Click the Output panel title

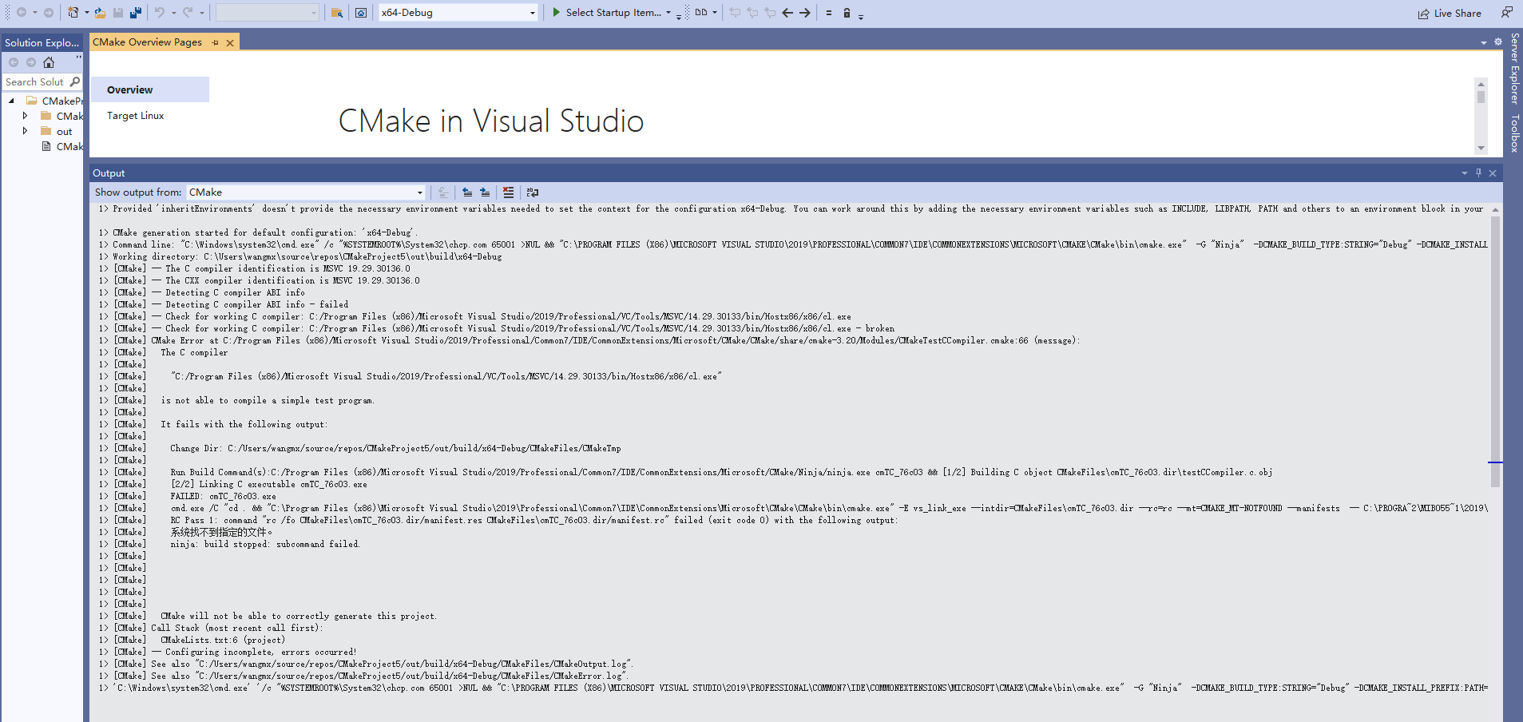[109, 173]
